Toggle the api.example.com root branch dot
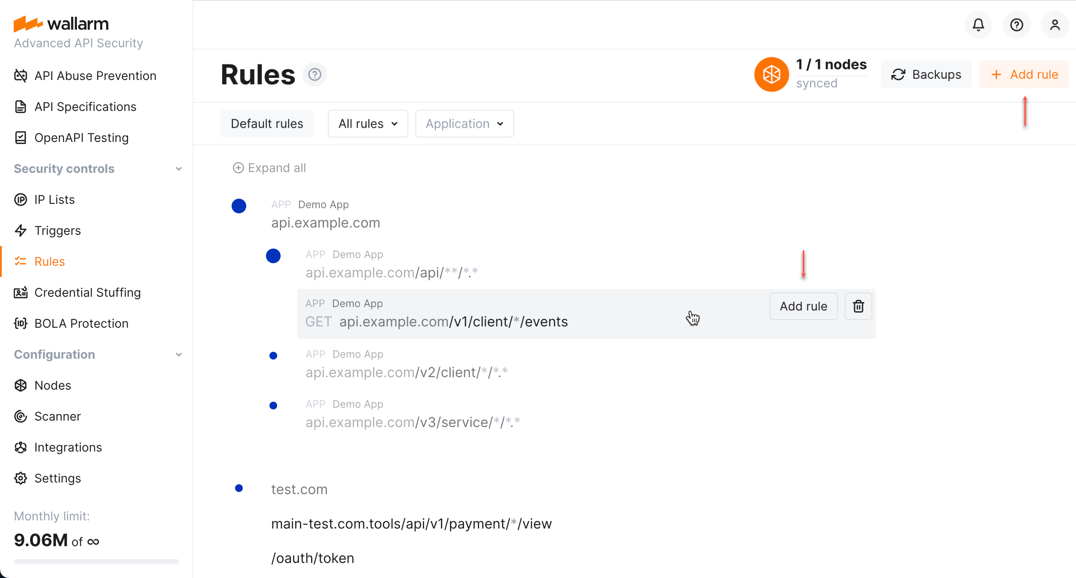Image resolution: width=1076 pixels, height=578 pixels. pos(239,206)
